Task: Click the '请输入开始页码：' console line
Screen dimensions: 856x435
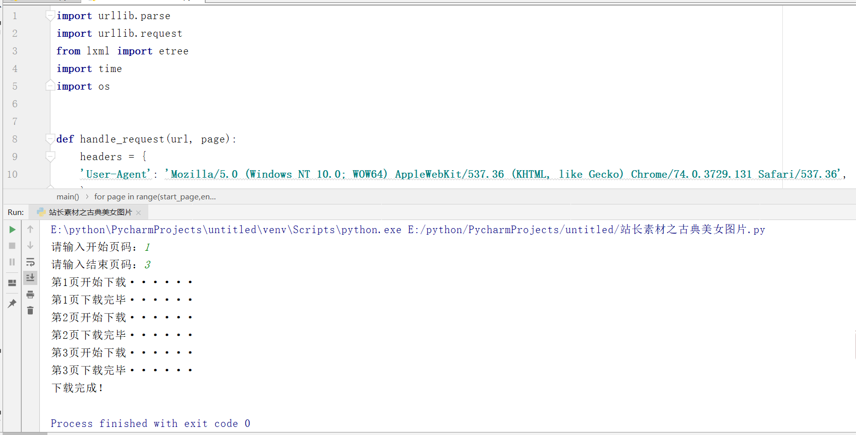Action: (x=94, y=247)
